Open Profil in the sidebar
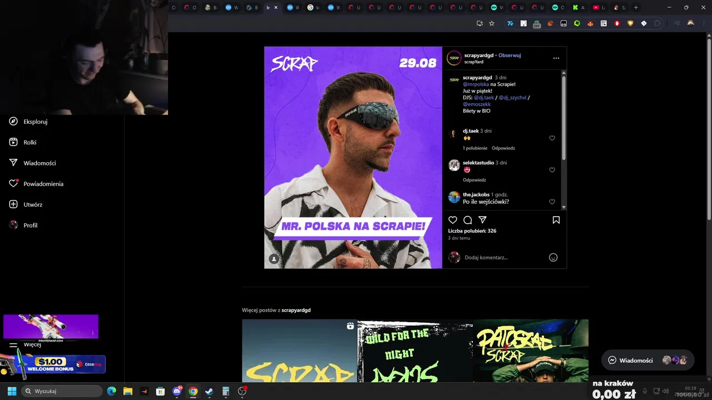The width and height of the screenshot is (712, 400). (23, 225)
